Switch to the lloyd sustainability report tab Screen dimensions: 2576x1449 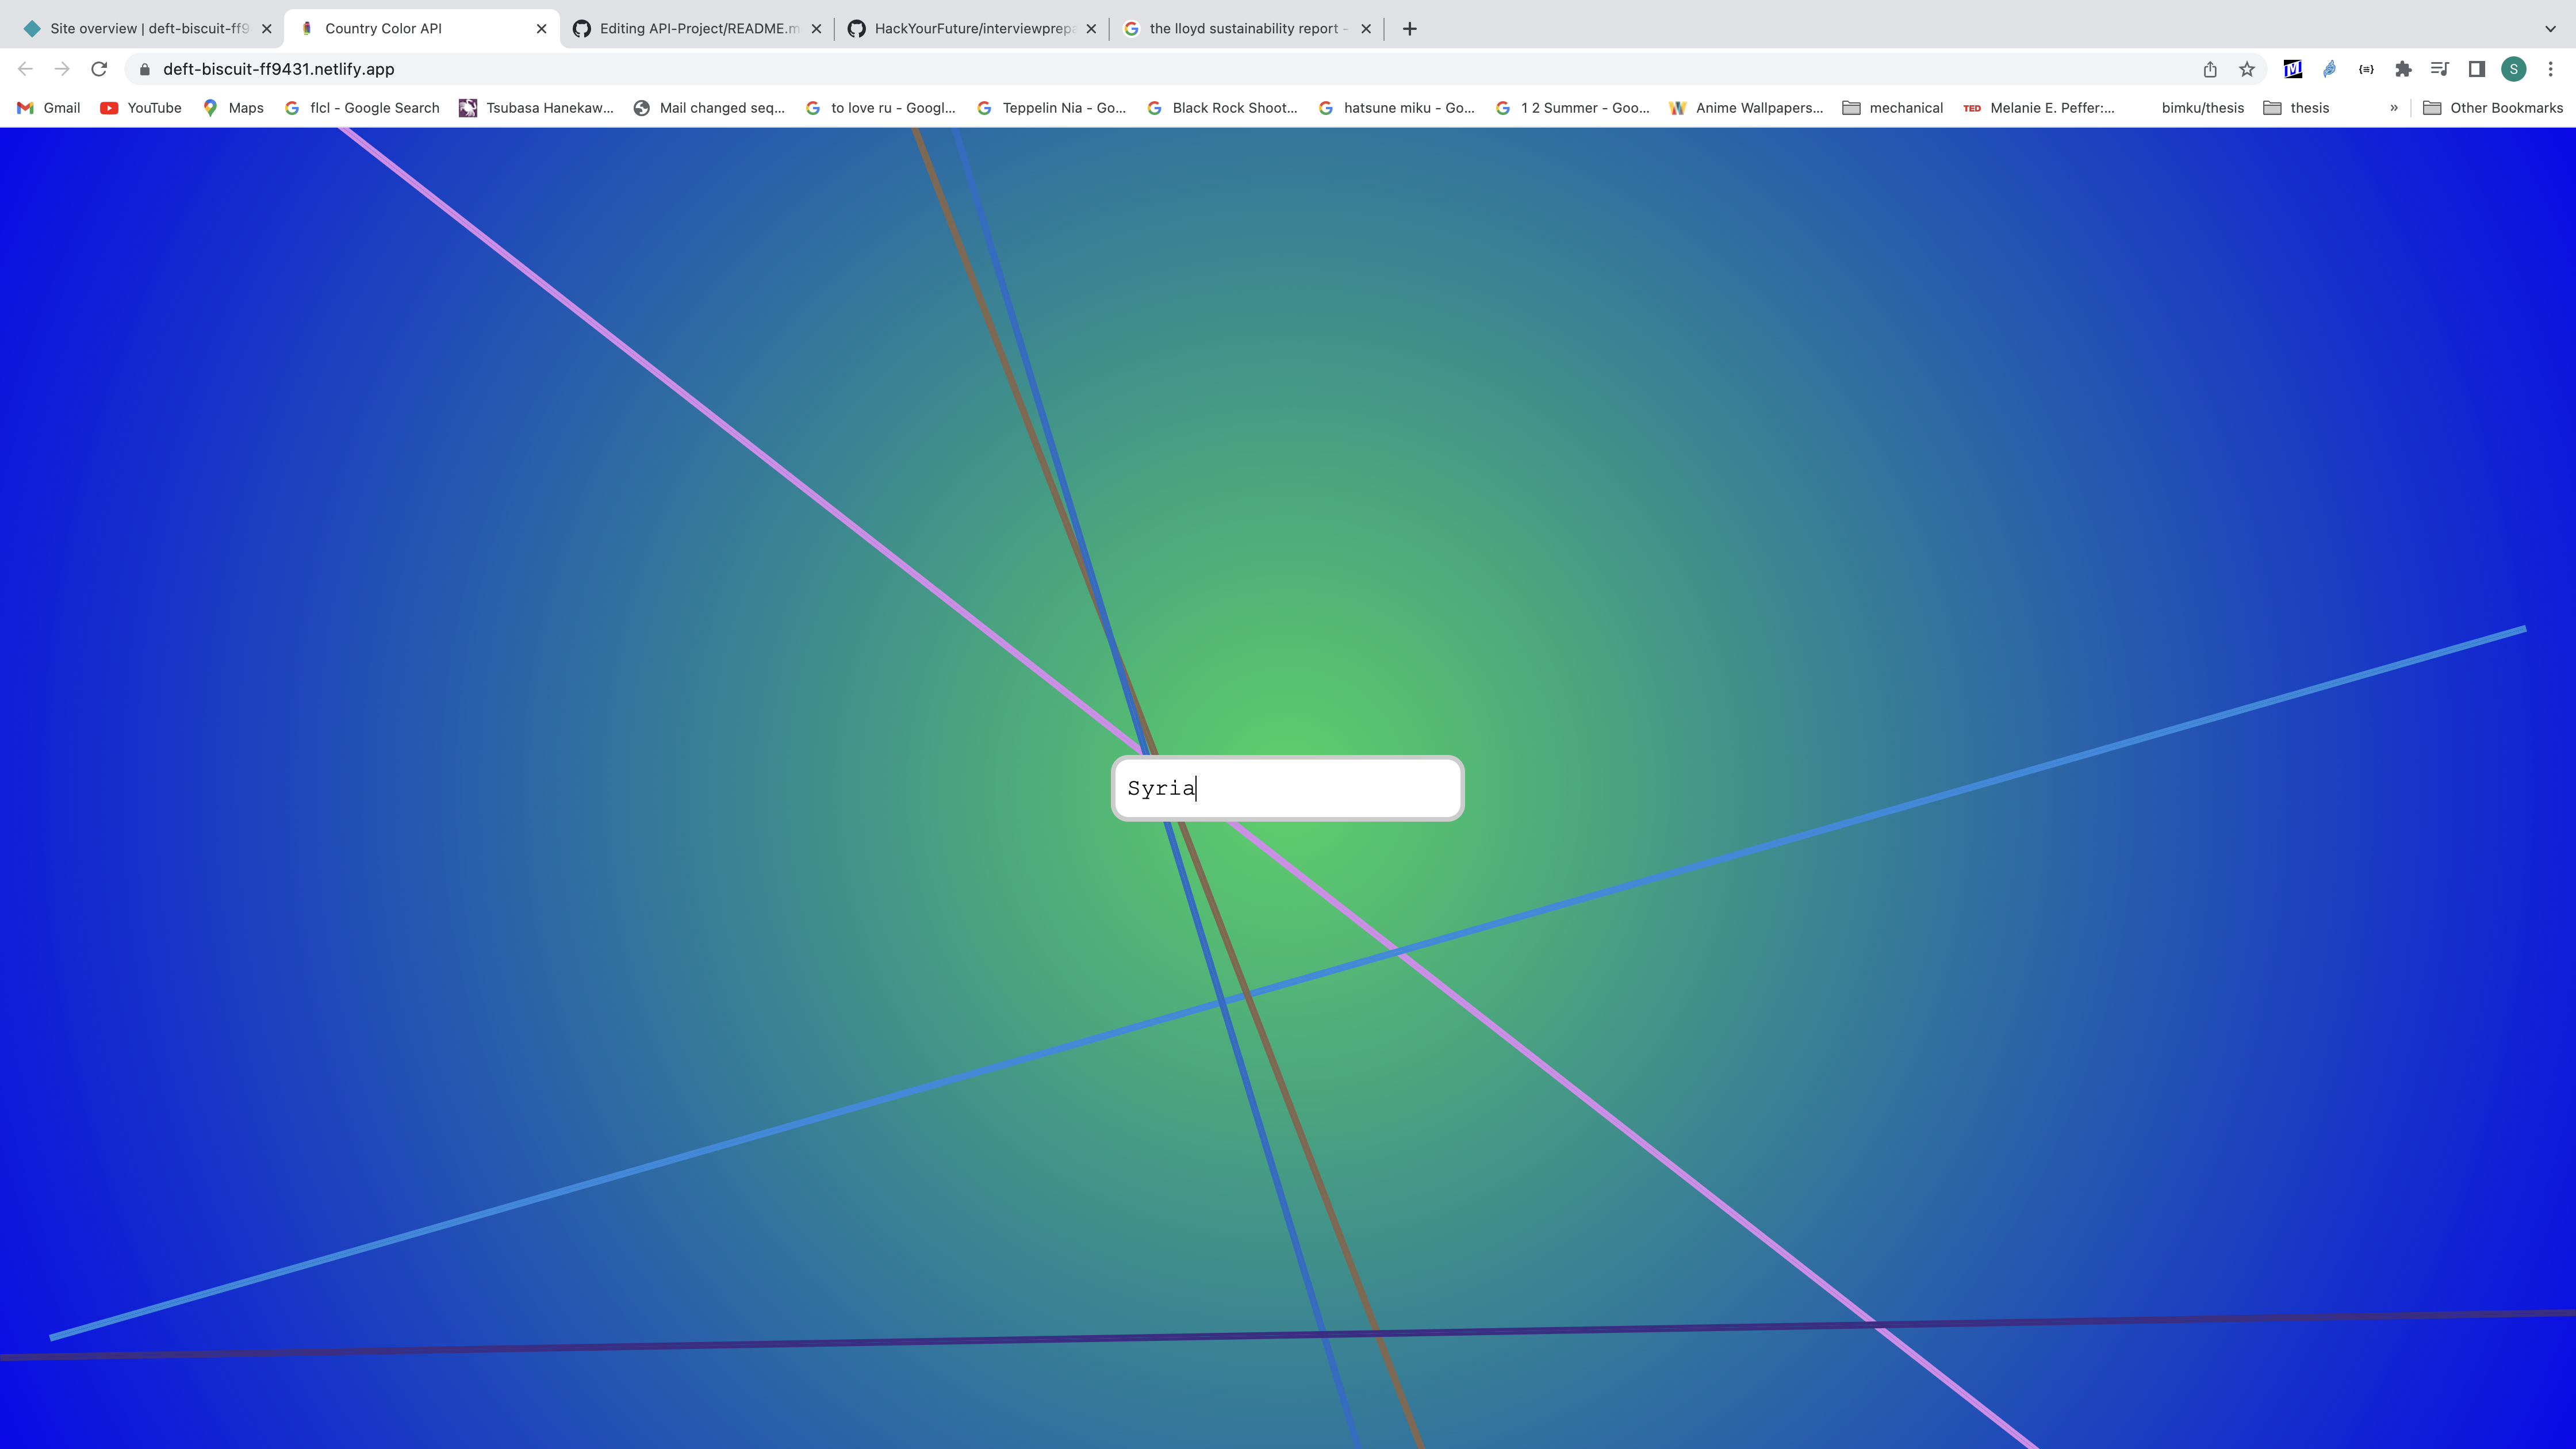pos(1240,28)
